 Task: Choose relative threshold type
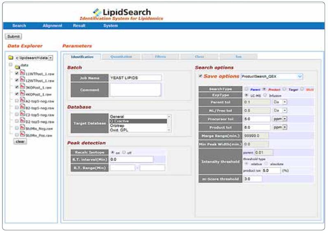247,163
